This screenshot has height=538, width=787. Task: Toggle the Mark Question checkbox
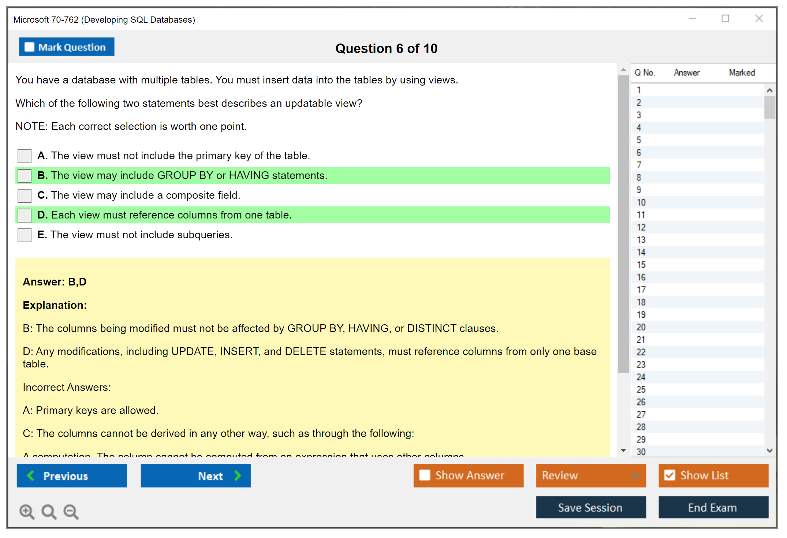click(x=29, y=47)
